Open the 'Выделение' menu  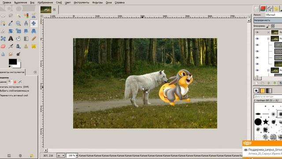(21, 3)
